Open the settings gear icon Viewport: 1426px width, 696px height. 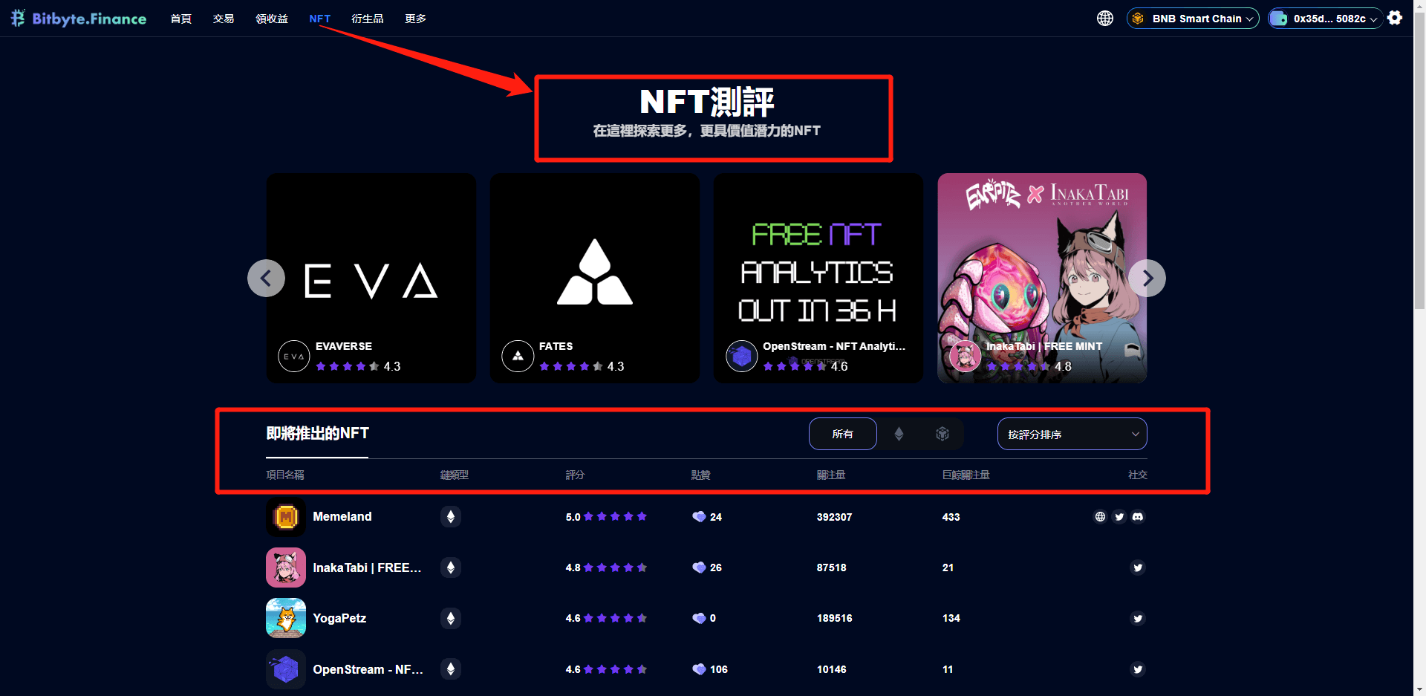pyautogui.click(x=1395, y=18)
